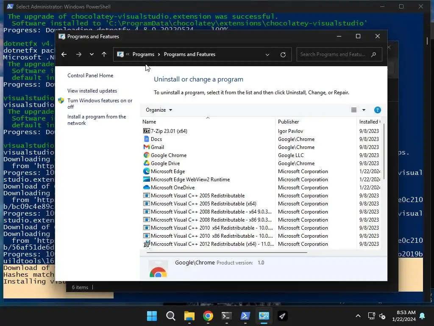
Task: Select Programs in the breadcrumb path
Action: pyautogui.click(x=143, y=54)
